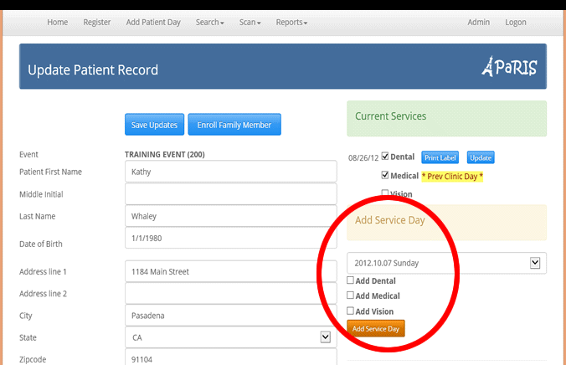The image size is (566, 365).
Task: Click Enroll Family Member button
Action: coord(234,125)
